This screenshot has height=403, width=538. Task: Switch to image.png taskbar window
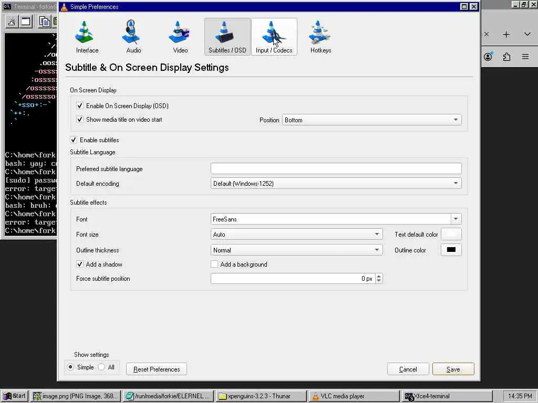76,396
